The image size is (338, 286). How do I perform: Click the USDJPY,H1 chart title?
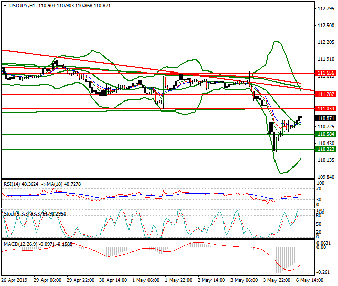(22, 6)
